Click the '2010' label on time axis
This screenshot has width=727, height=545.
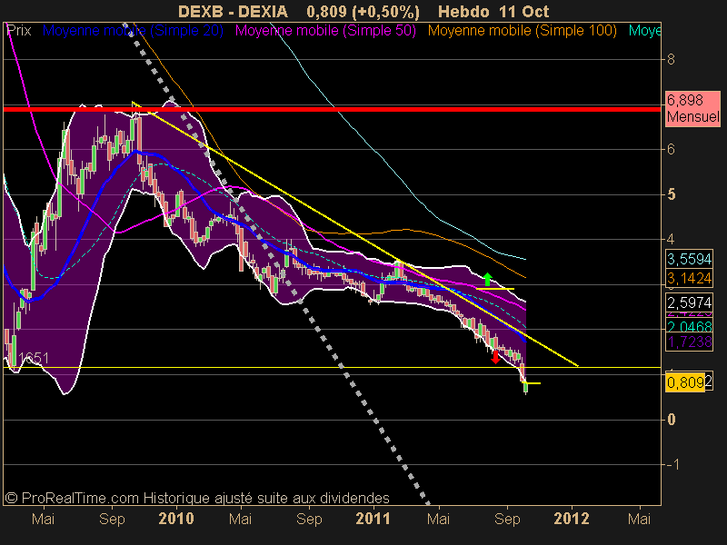(176, 519)
